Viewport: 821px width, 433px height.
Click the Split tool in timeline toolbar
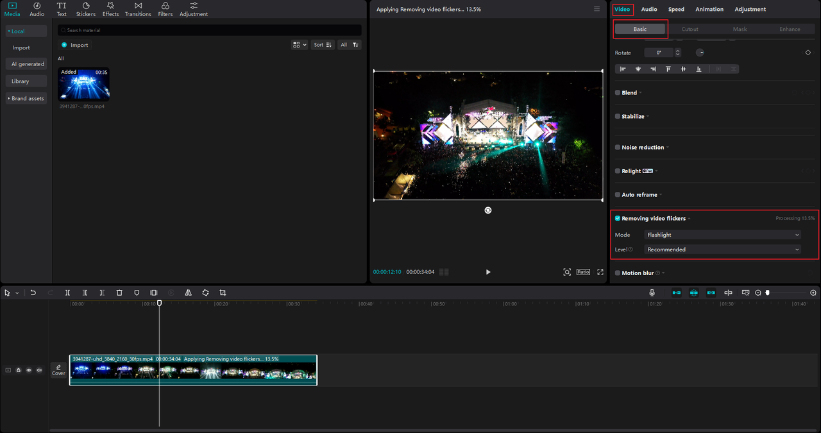click(67, 293)
